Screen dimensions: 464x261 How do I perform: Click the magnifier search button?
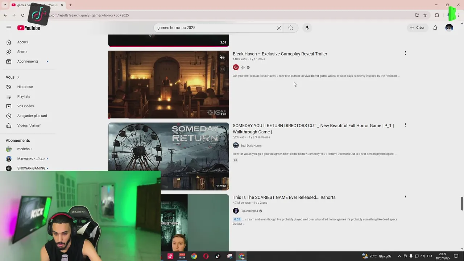tap(291, 28)
